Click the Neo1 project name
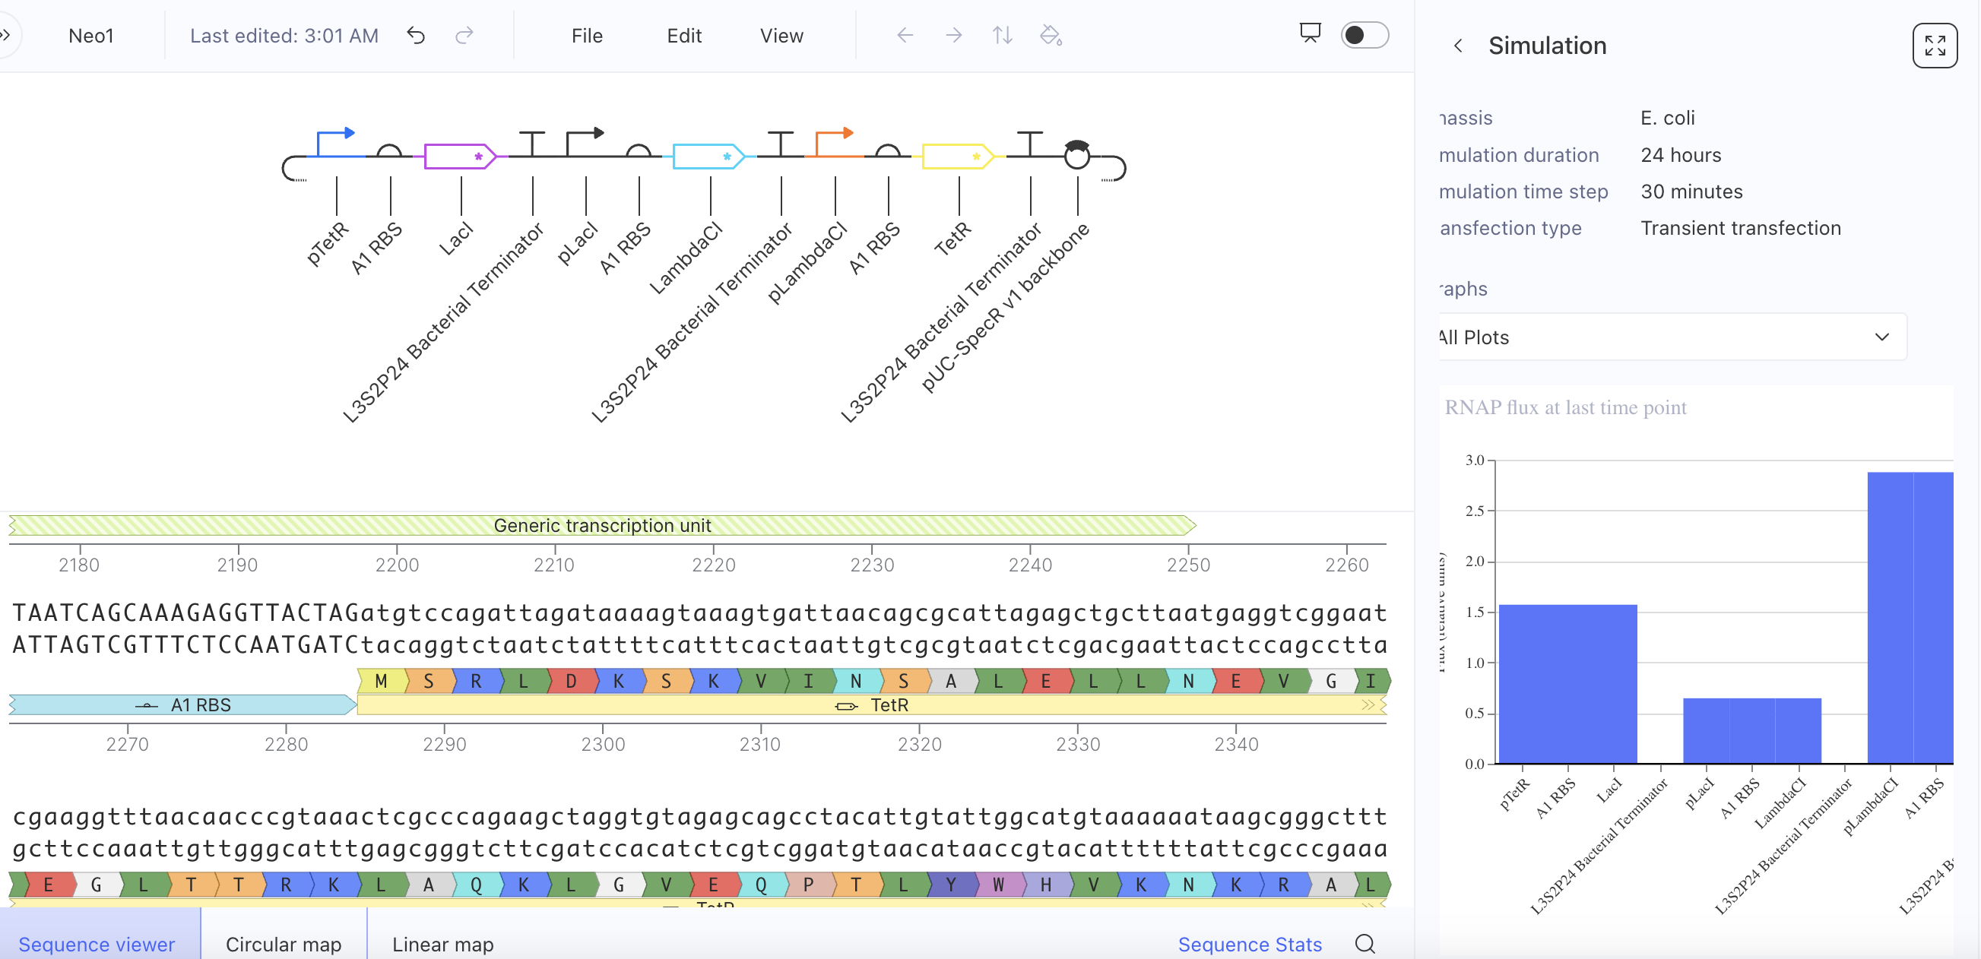The image size is (1981, 959). [90, 36]
